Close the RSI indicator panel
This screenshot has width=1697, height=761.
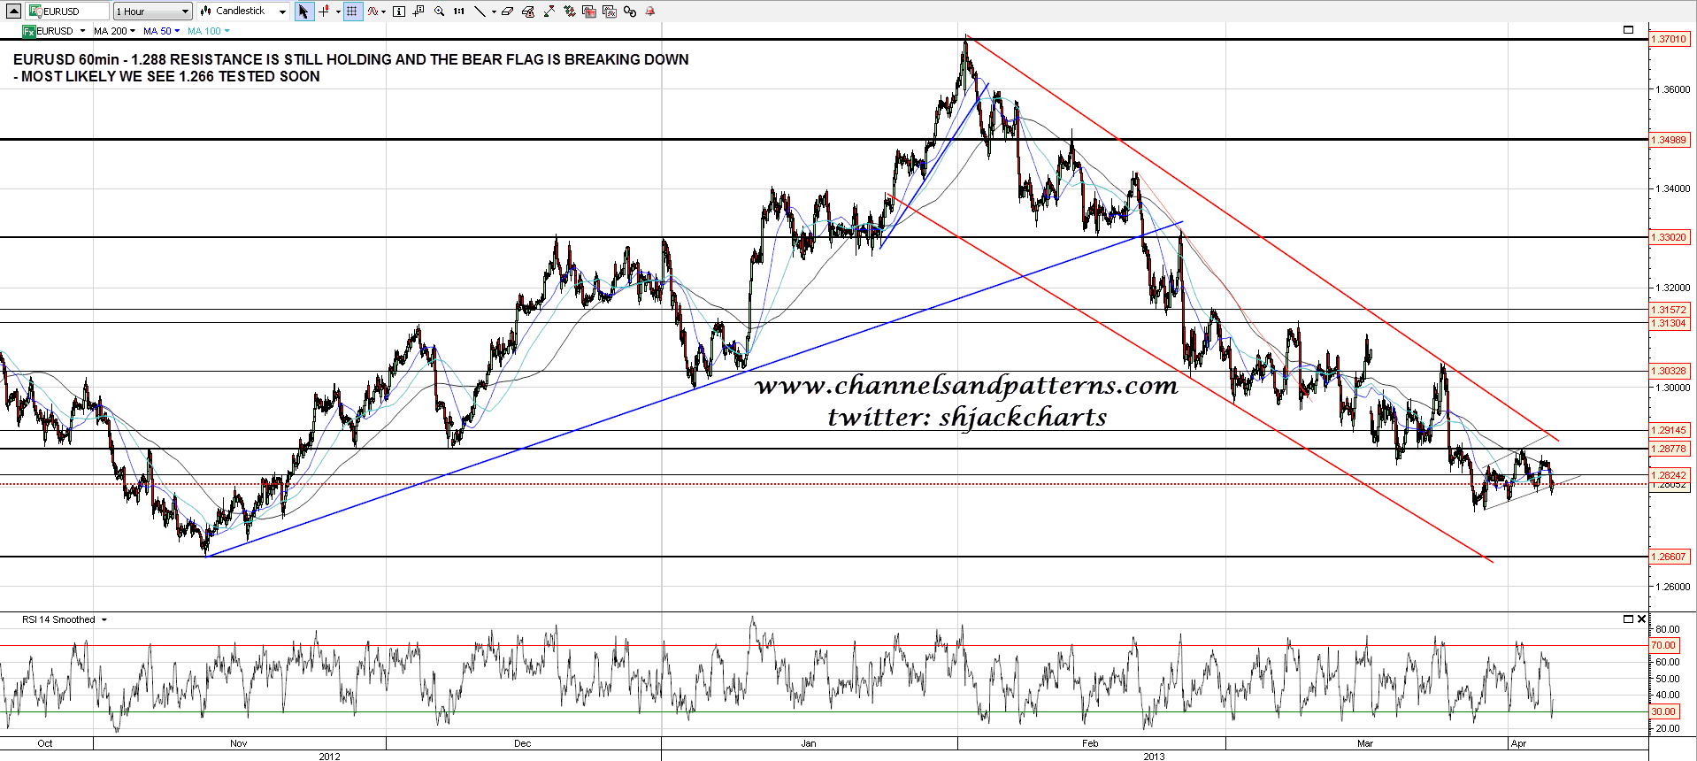(1641, 619)
